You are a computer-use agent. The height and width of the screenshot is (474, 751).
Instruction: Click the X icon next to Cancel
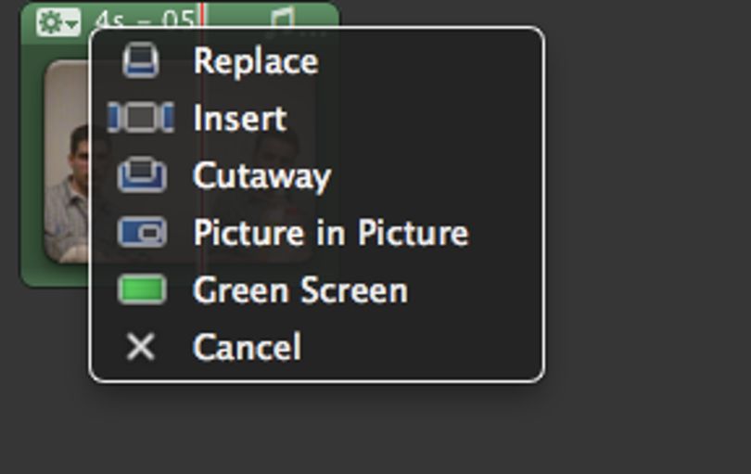coord(141,347)
